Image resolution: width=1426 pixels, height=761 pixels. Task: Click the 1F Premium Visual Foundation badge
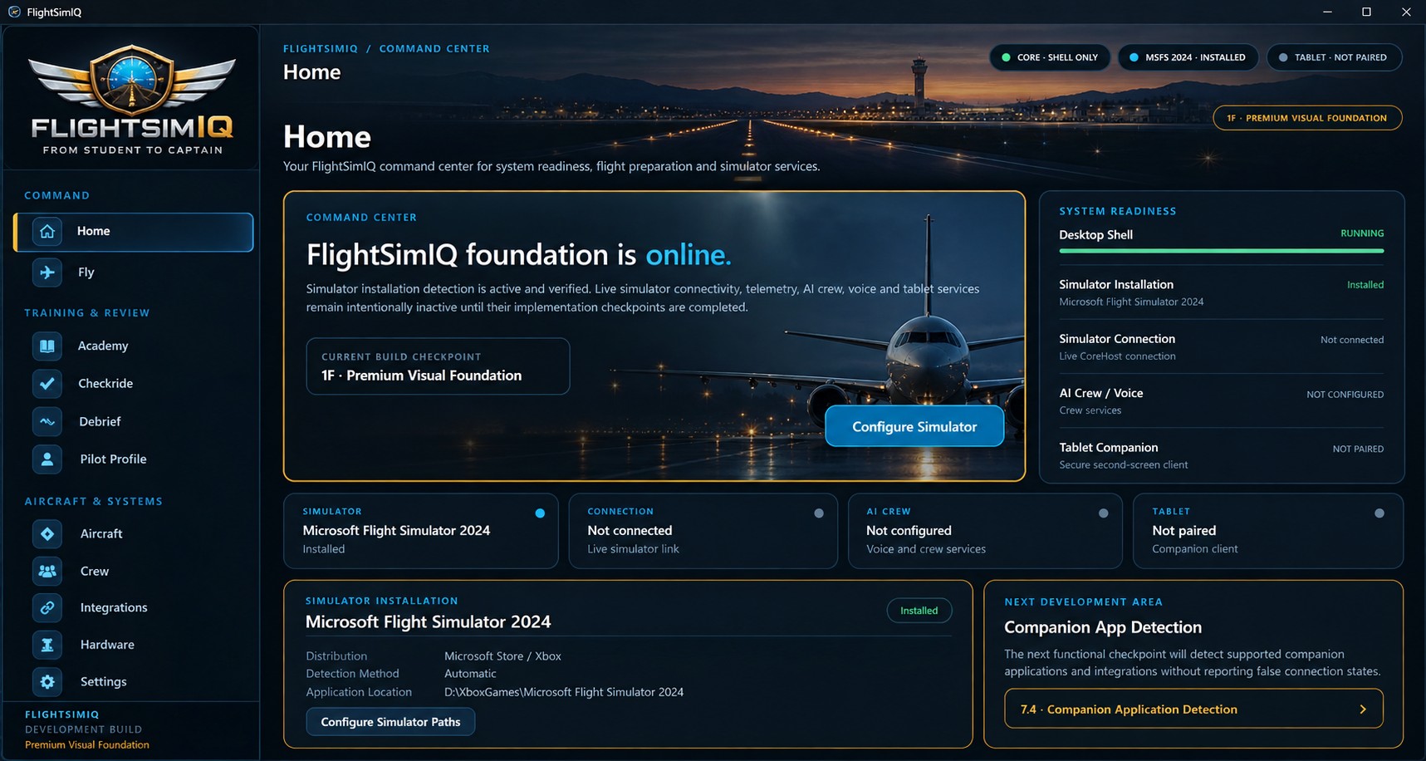coord(1307,118)
